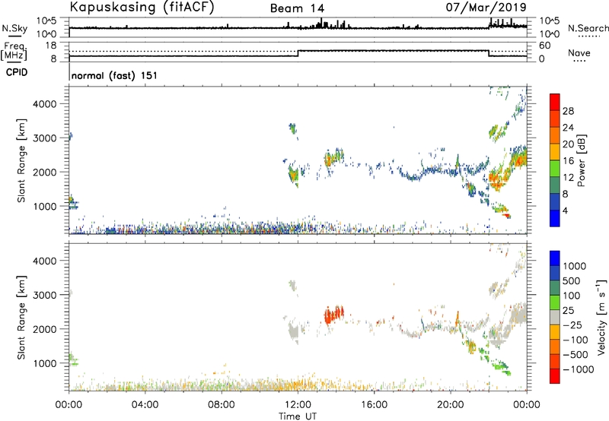The height and width of the screenshot is (421, 609).
Task: Click the 'N.Search' legend label
Action: tap(588, 28)
